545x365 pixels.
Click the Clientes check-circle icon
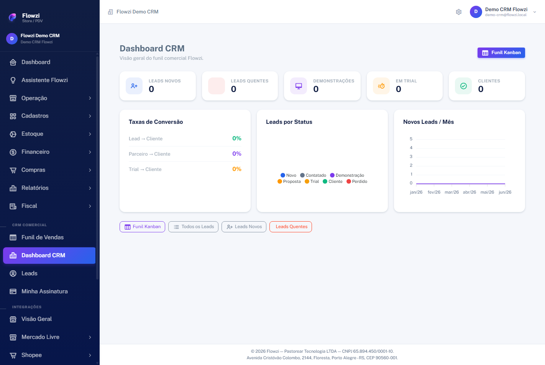[463, 86]
